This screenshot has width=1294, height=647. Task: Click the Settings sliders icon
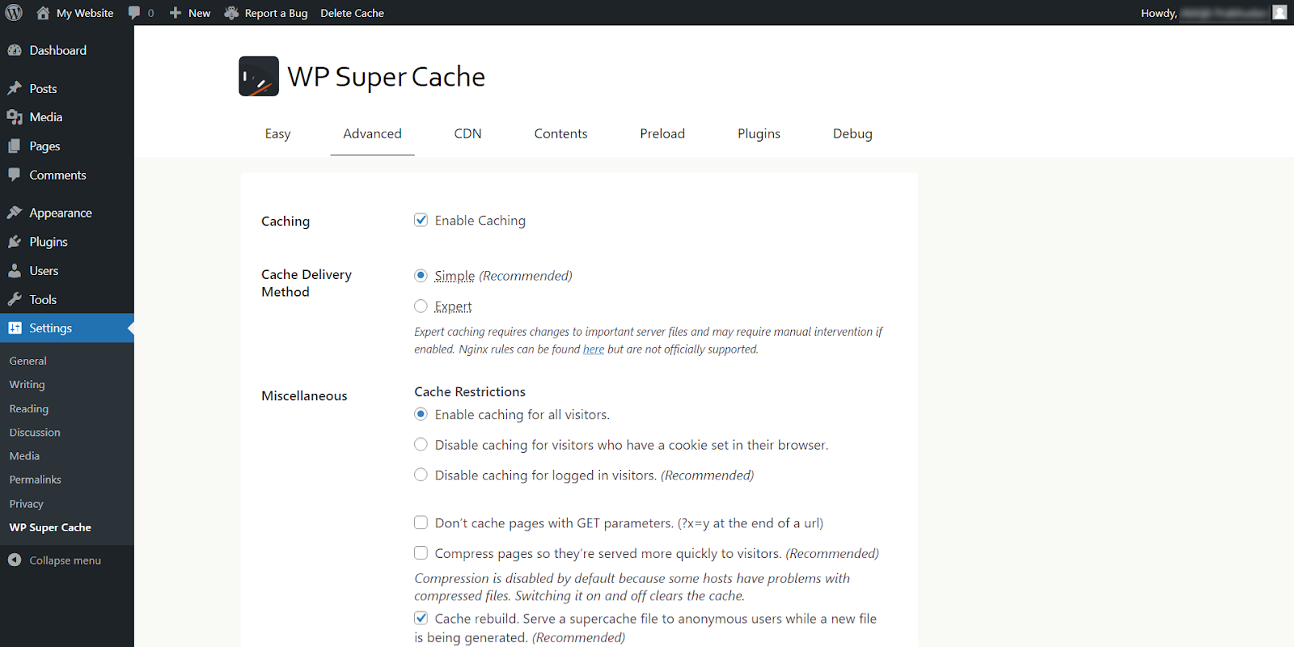pyautogui.click(x=15, y=328)
